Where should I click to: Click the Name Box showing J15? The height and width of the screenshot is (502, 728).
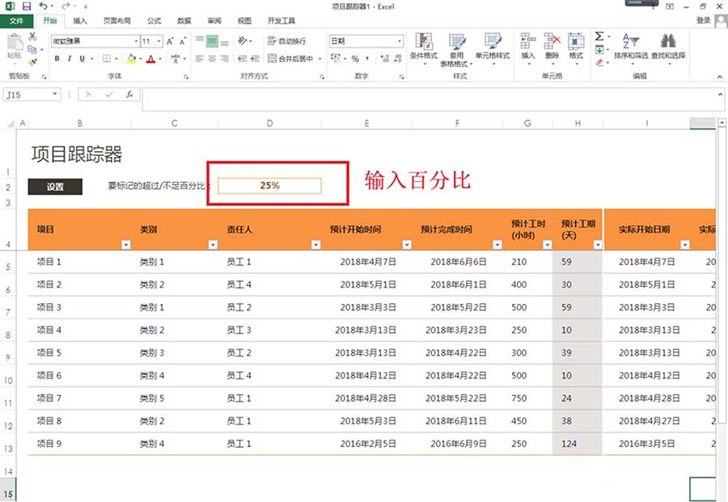tap(28, 94)
